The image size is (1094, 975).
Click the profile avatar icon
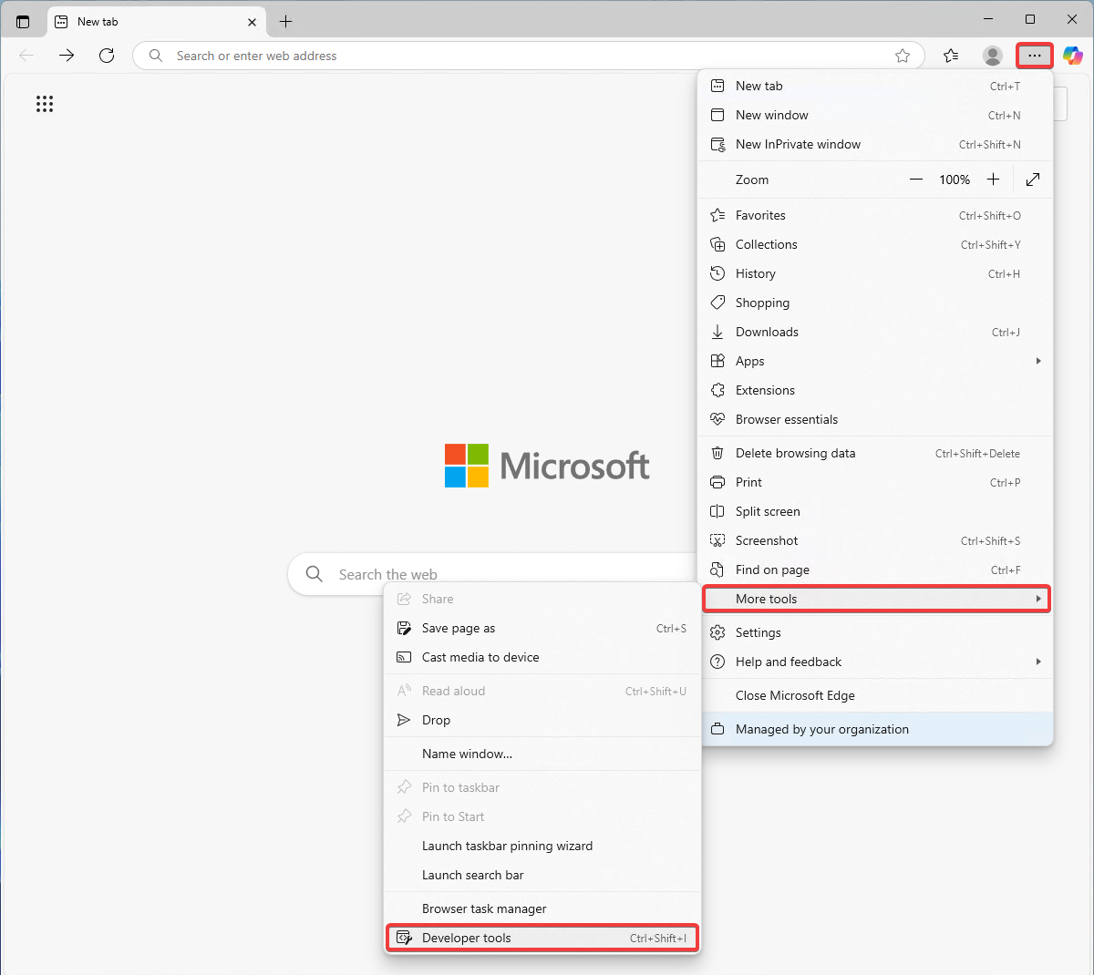tap(993, 56)
